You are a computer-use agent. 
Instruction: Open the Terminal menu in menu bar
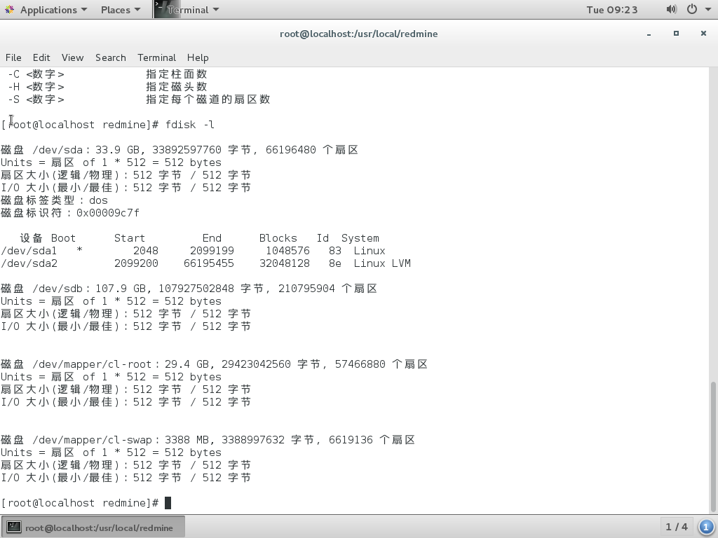pyautogui.click(x=156, y=57)
